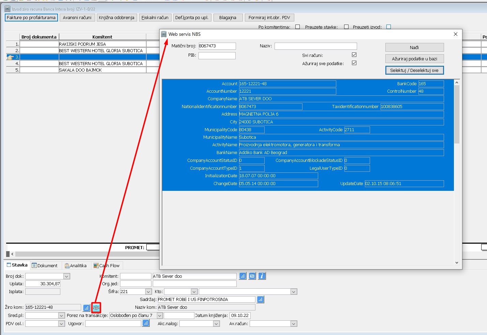
Task: Expand the Av.račun dropdown
Action: point(294,324)
